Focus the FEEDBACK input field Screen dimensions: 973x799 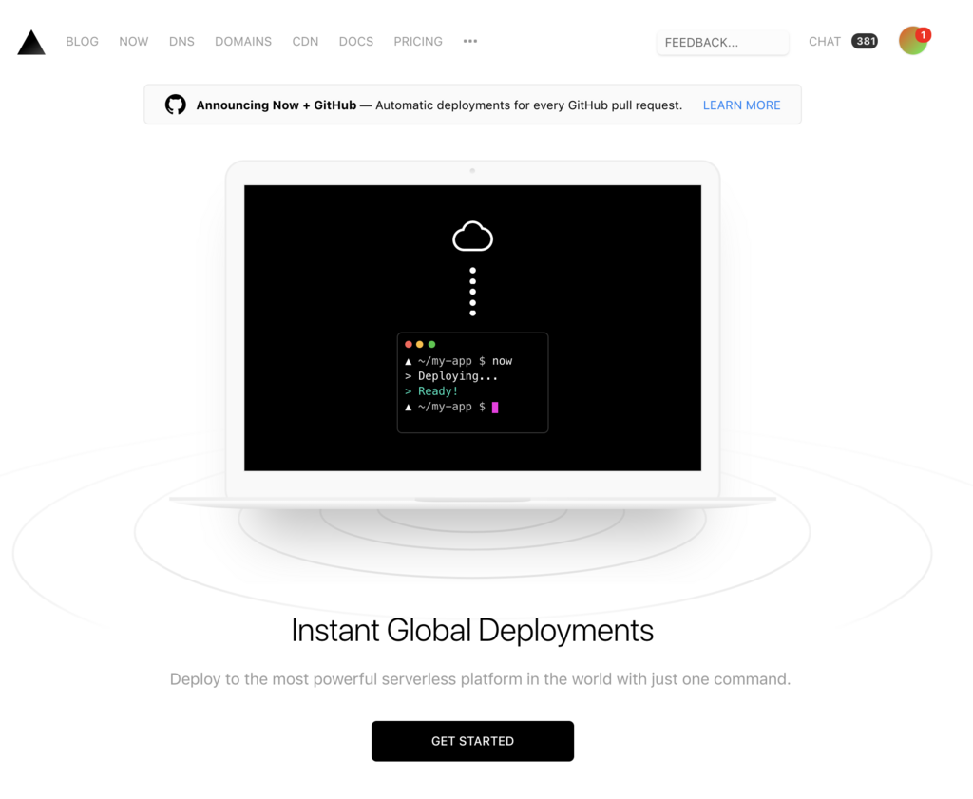pyautogui.click(x=723, y=42)
